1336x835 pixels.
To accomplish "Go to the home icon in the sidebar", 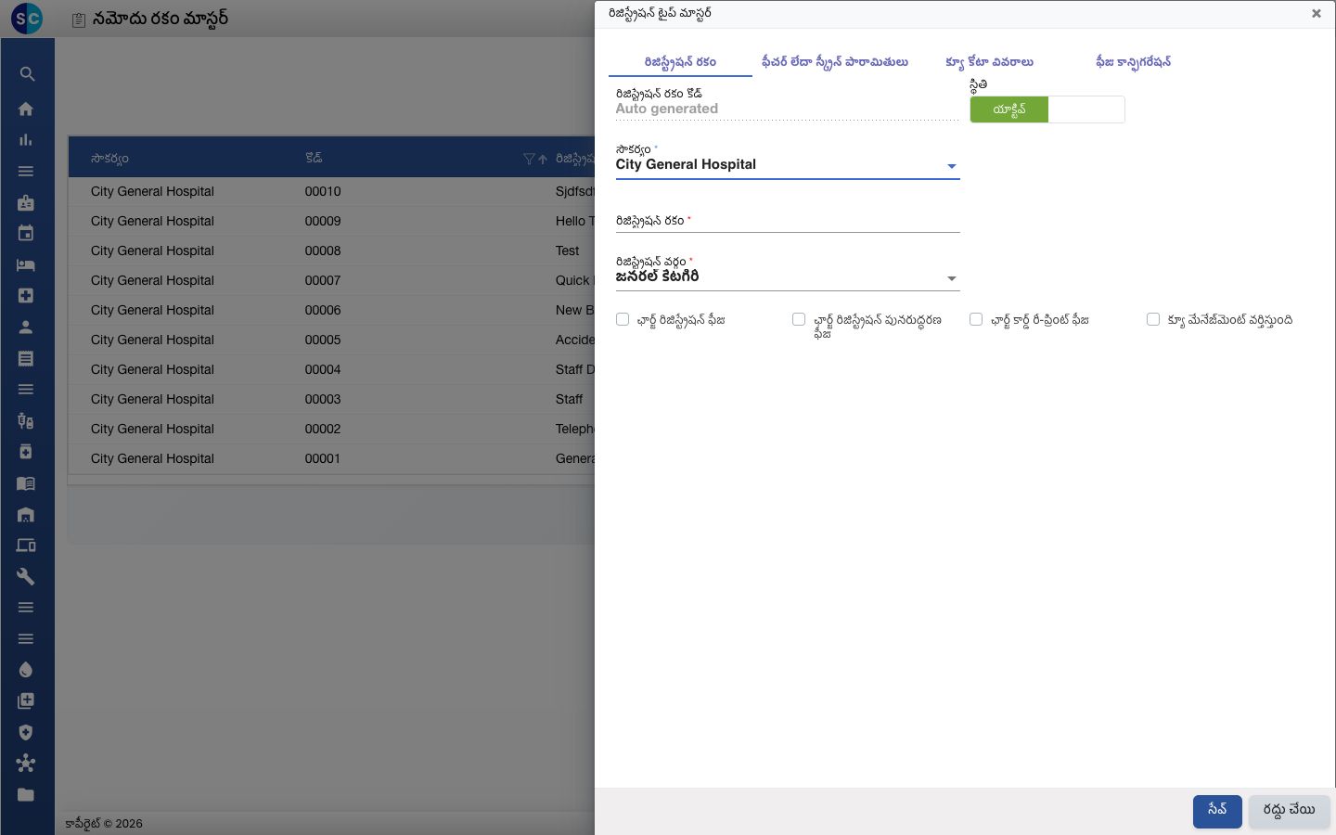I will 26,109.
